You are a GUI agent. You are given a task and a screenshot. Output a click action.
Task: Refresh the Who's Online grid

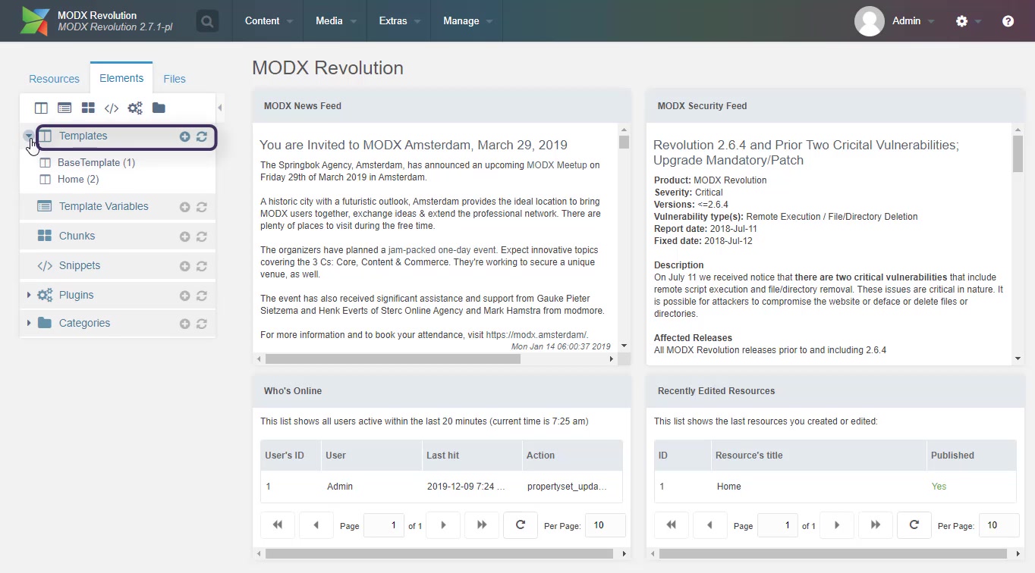(x=520, y=524)
